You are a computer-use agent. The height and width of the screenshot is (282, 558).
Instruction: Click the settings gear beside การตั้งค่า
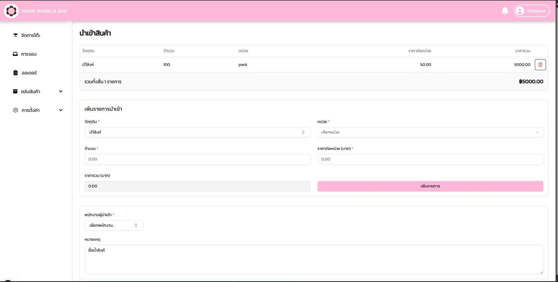point(15,110)
